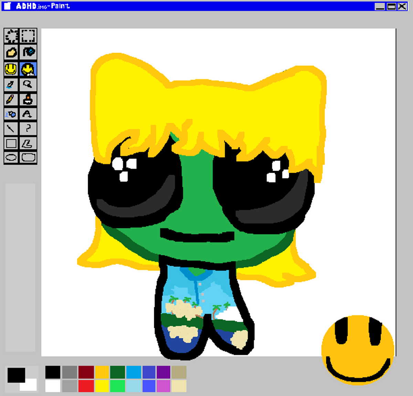Screen dimensions: 413x396
Task: Select the cream palette swatch
Action: click(x=179, y=386)
